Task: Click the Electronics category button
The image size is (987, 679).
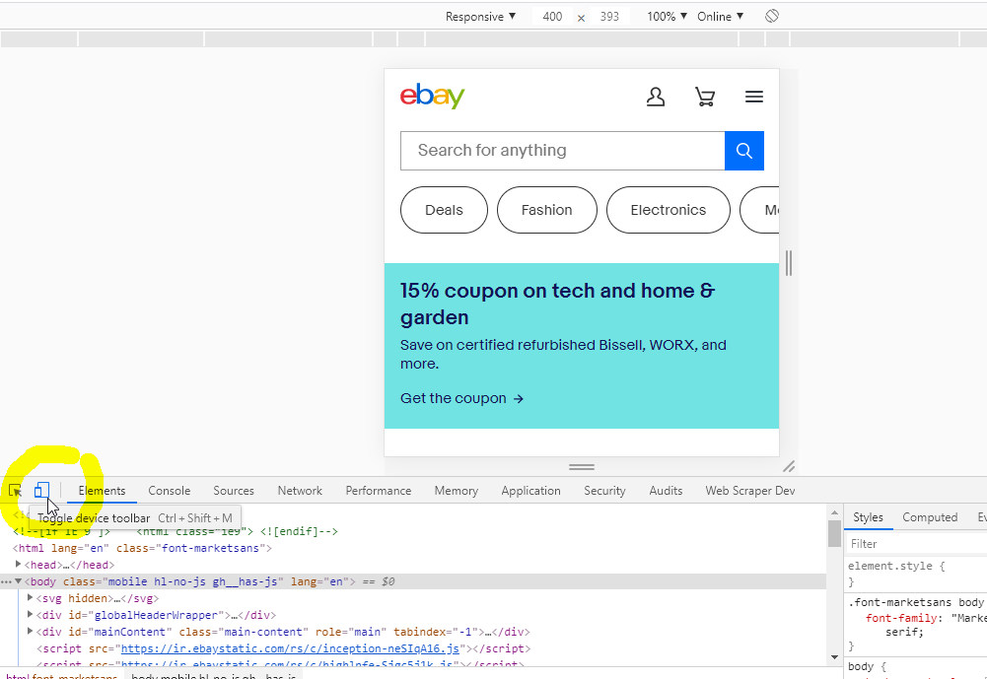Action: 668,210
